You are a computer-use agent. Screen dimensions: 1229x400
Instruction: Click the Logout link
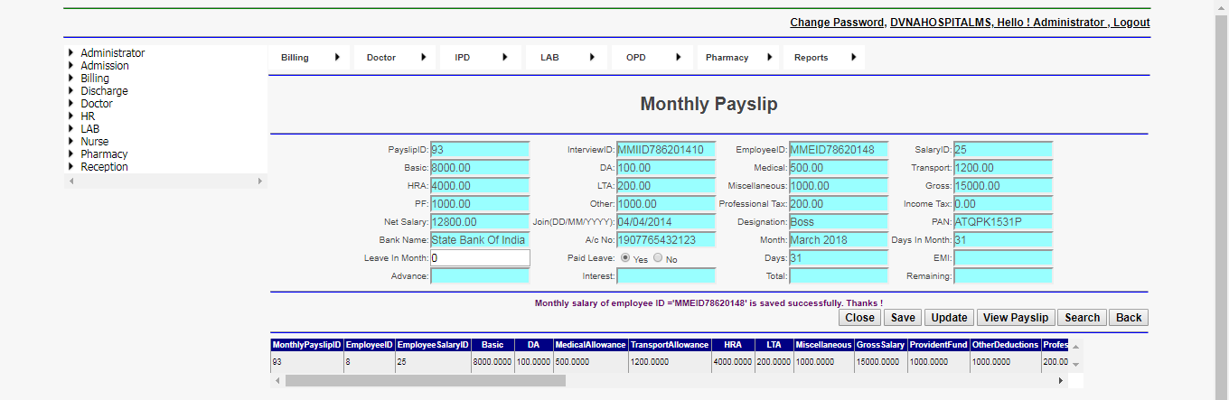click(x=1131, y=23)
